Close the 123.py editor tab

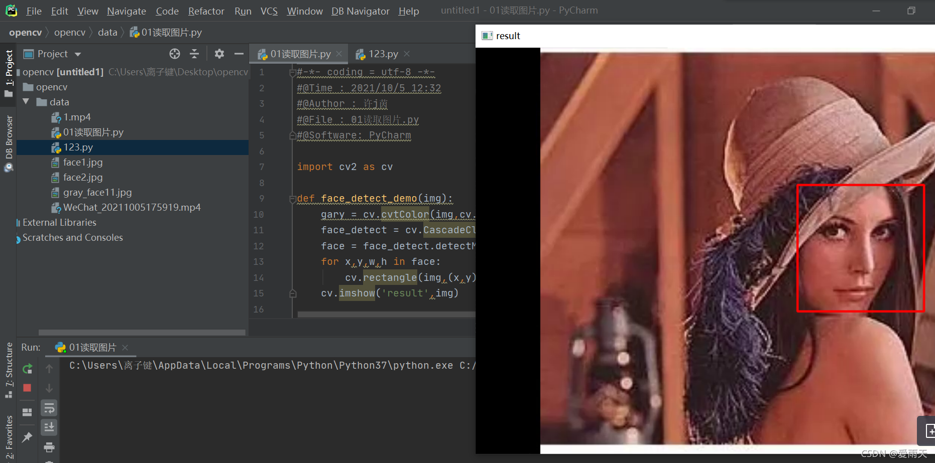coord(407,54)
